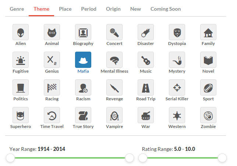Click the Vampire coffin icon

(x=114, y=115)
